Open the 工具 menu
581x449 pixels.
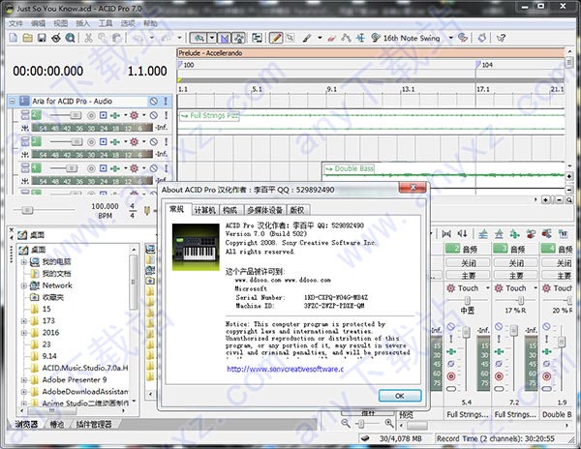[106, 23]
